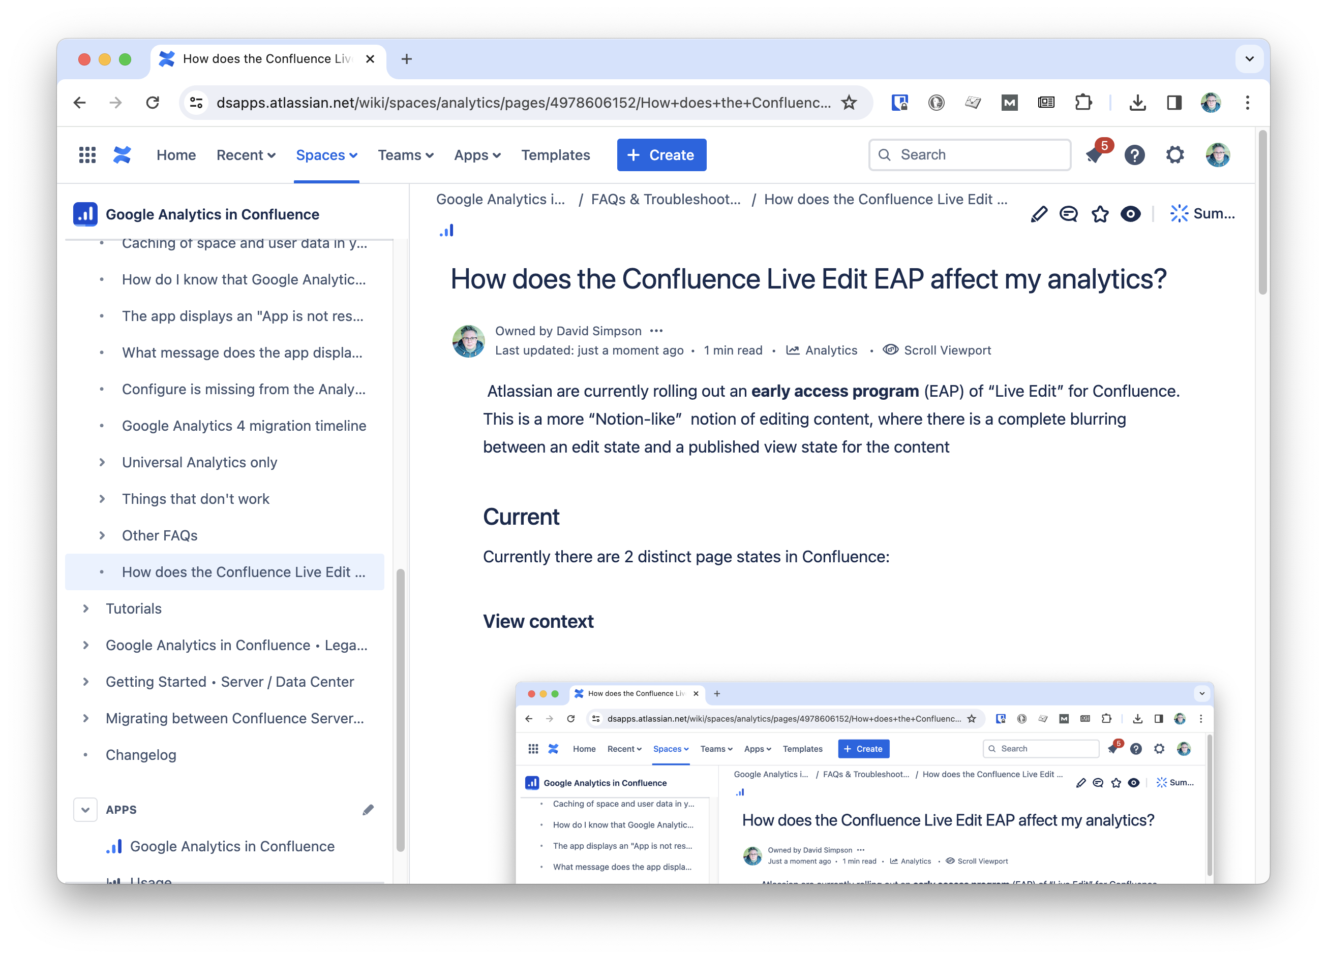Edit the page using the pencil icon

pyautogui.click(x=1039, y=214)
